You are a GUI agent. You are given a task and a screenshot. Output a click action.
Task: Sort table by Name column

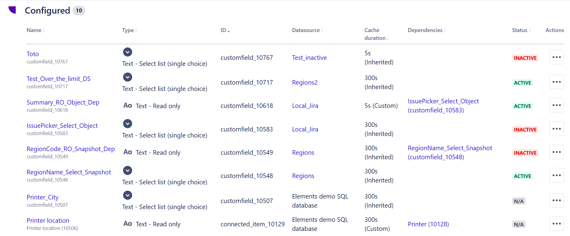36,30
